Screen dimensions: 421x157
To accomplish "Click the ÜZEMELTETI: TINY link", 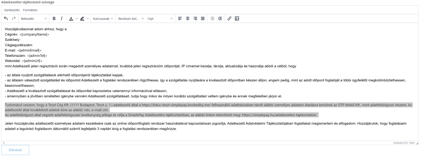I will [x=404, y=143].
